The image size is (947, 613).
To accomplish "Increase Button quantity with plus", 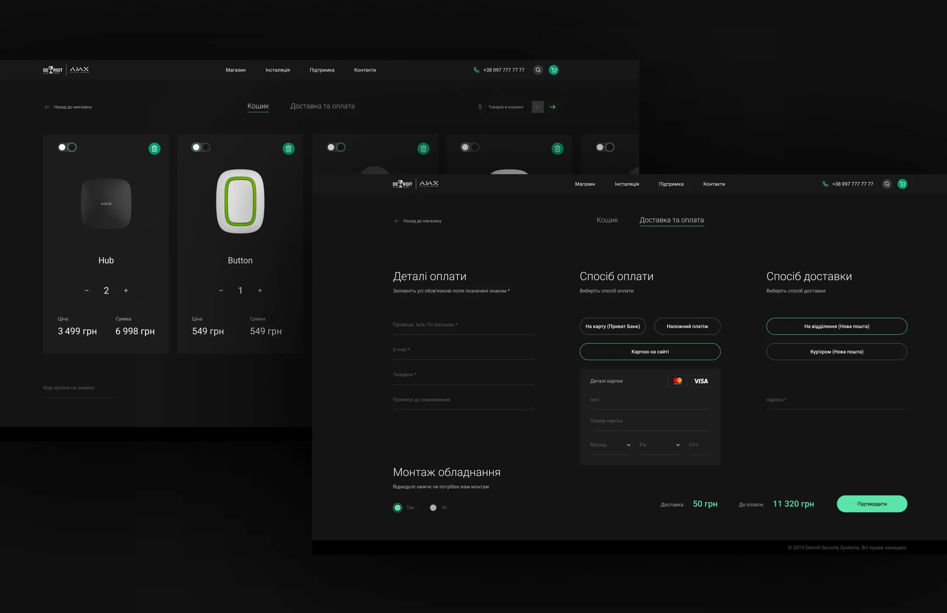I will pos(260,290).
